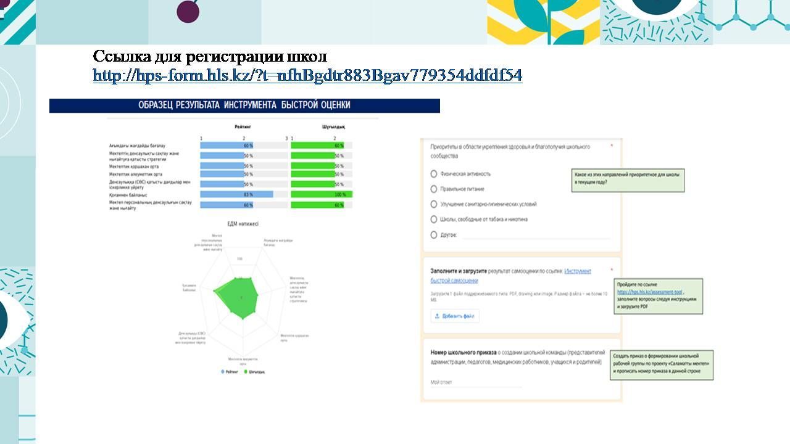
Task: Click the blue 'Рейтинг' legend dot
Action: [x=223, y=372]
